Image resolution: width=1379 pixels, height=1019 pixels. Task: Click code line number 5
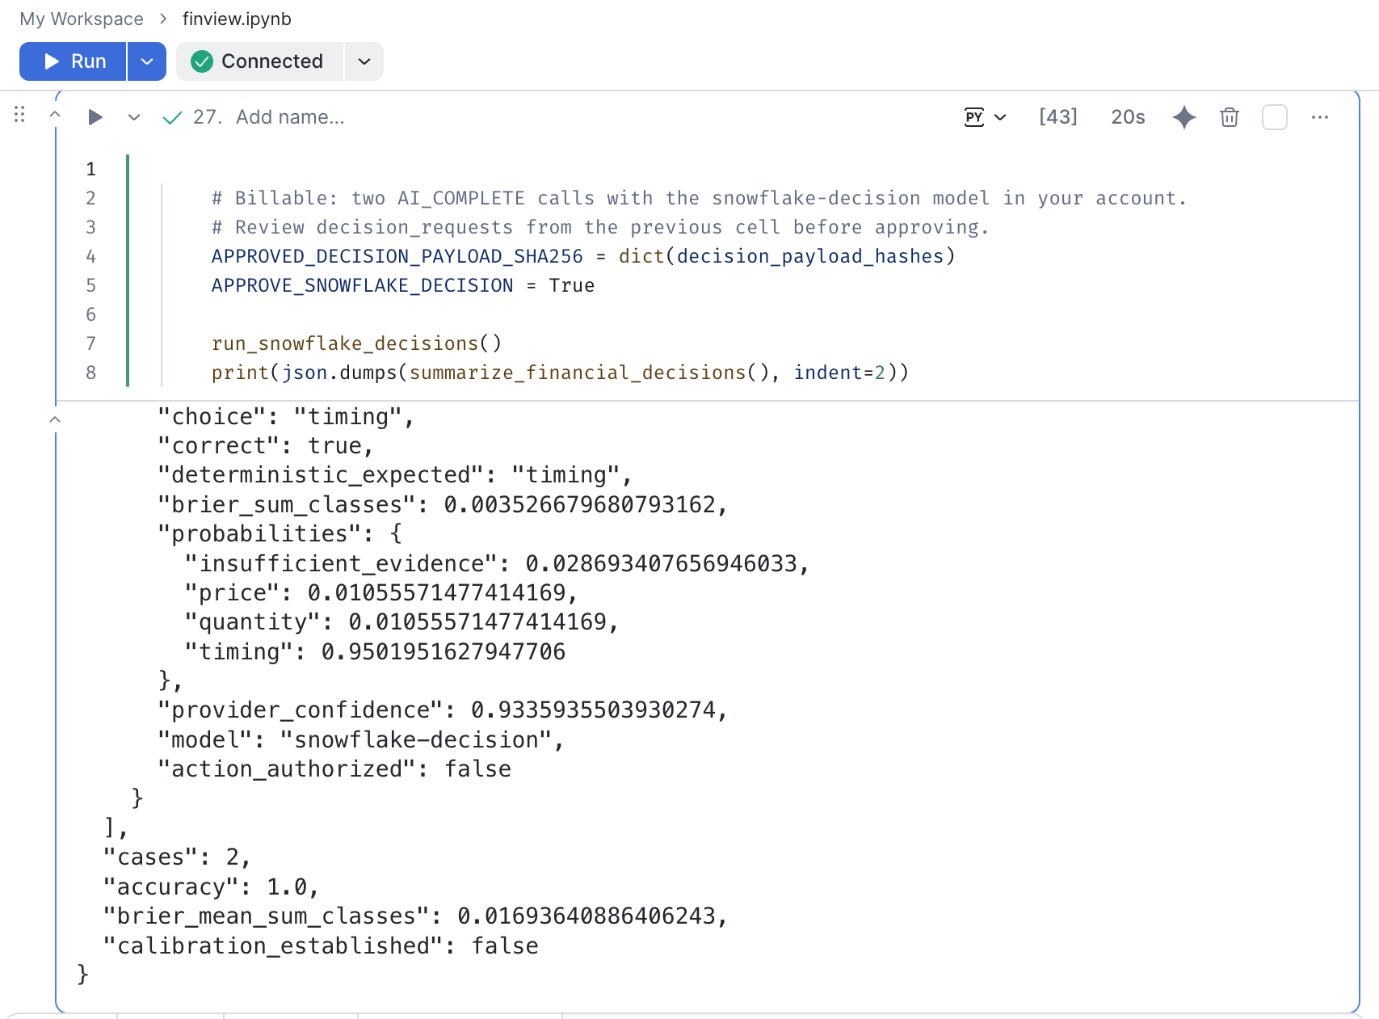[x=91, y=285]
